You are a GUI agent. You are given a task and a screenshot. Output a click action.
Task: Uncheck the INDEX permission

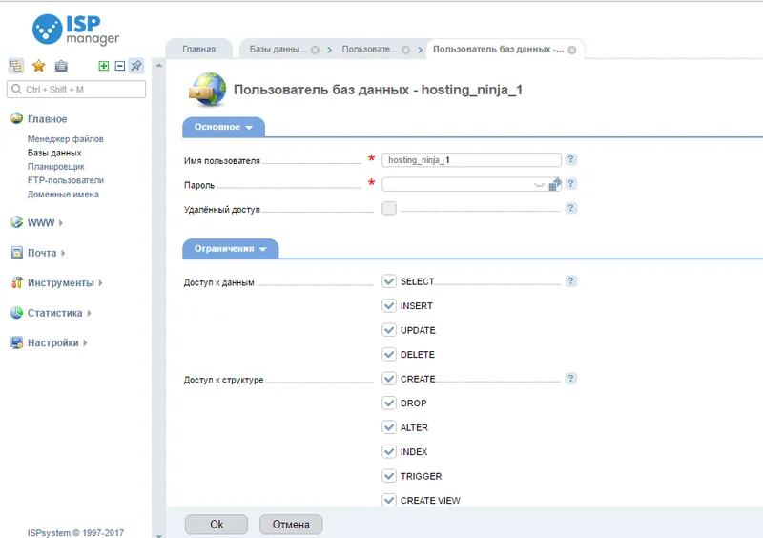point(389,452)
